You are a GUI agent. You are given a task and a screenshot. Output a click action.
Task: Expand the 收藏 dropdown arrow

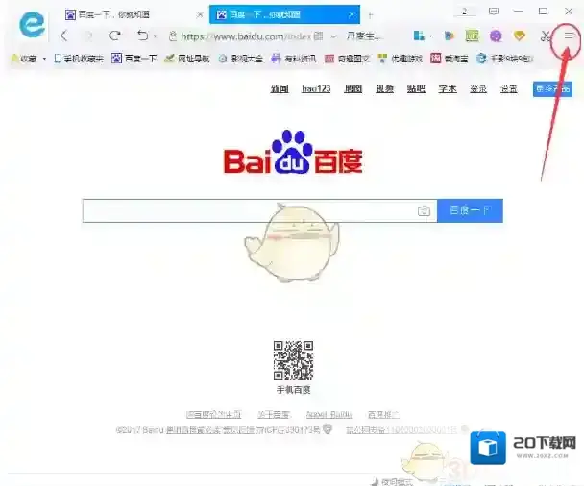pos(45,59)
